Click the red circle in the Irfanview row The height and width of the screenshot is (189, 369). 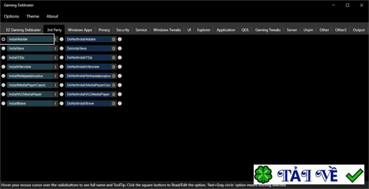(120, 67)
